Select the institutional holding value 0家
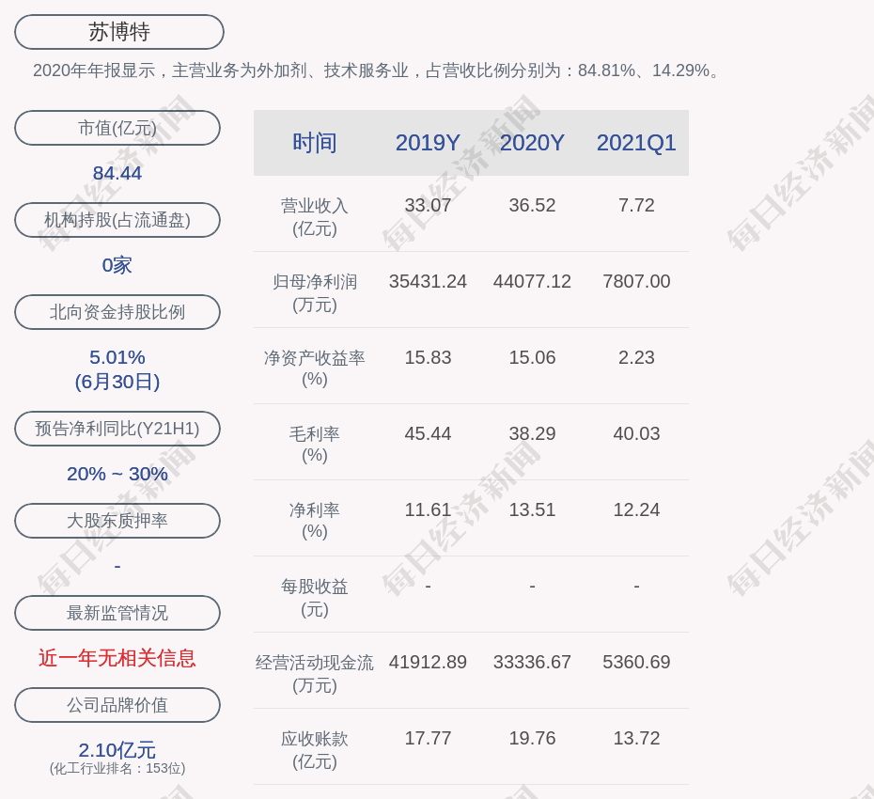Viewport: 874px width, 799px height. pos(117,265)
